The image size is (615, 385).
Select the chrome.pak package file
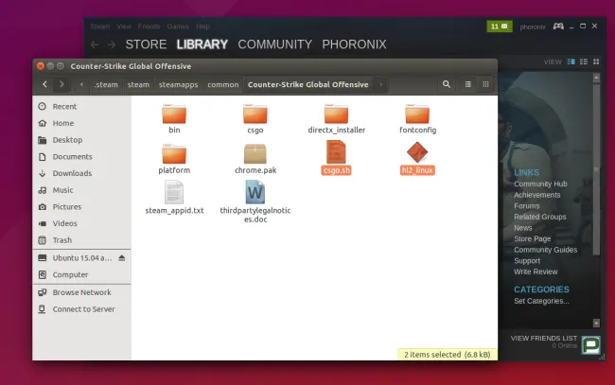pos(255,159)
